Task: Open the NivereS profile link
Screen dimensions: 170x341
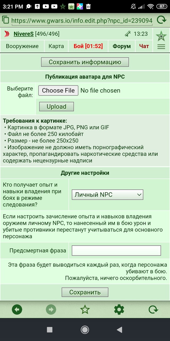Action: 24,34
